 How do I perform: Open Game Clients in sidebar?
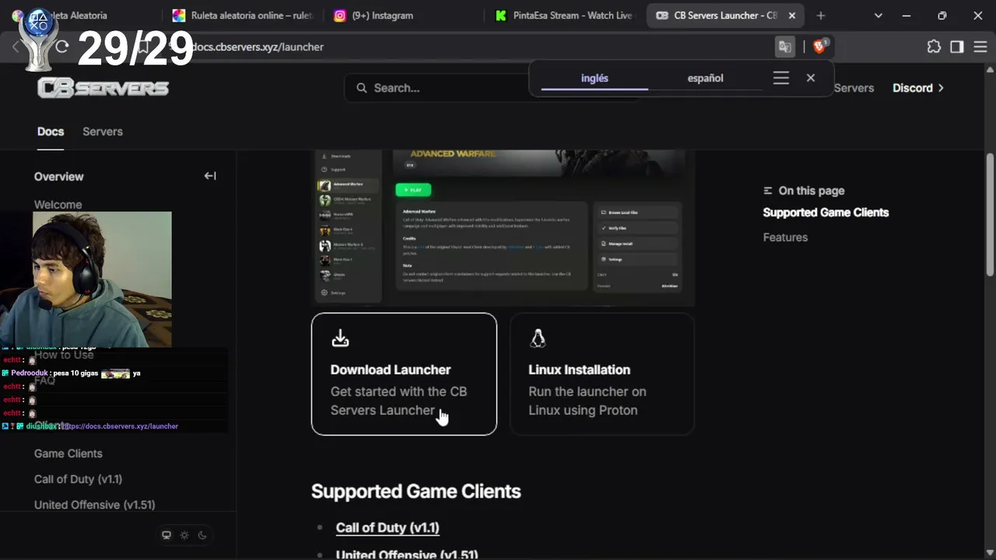click(68, 453)
